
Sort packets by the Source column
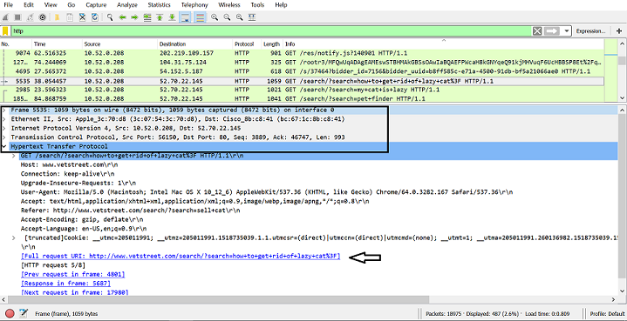[x=119, y=44]
